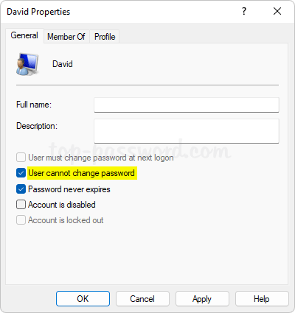Viewport: 295px width, 313px height.
Task: Switch to the General tab
Action: (24, 35)
